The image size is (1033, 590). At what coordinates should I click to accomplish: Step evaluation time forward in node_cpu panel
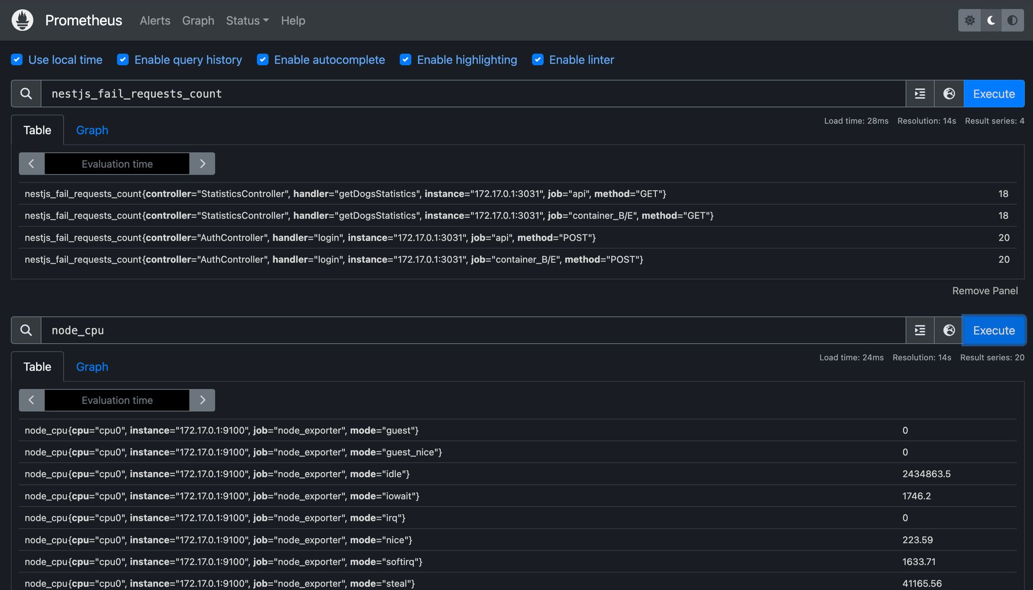point(203,400)
